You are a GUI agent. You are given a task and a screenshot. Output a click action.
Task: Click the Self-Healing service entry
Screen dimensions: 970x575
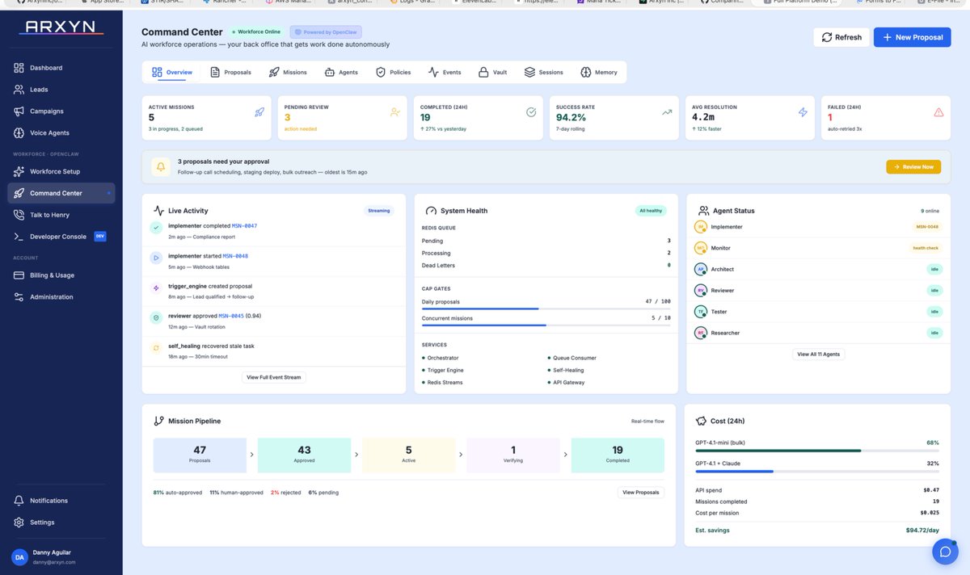pos(566,370)
